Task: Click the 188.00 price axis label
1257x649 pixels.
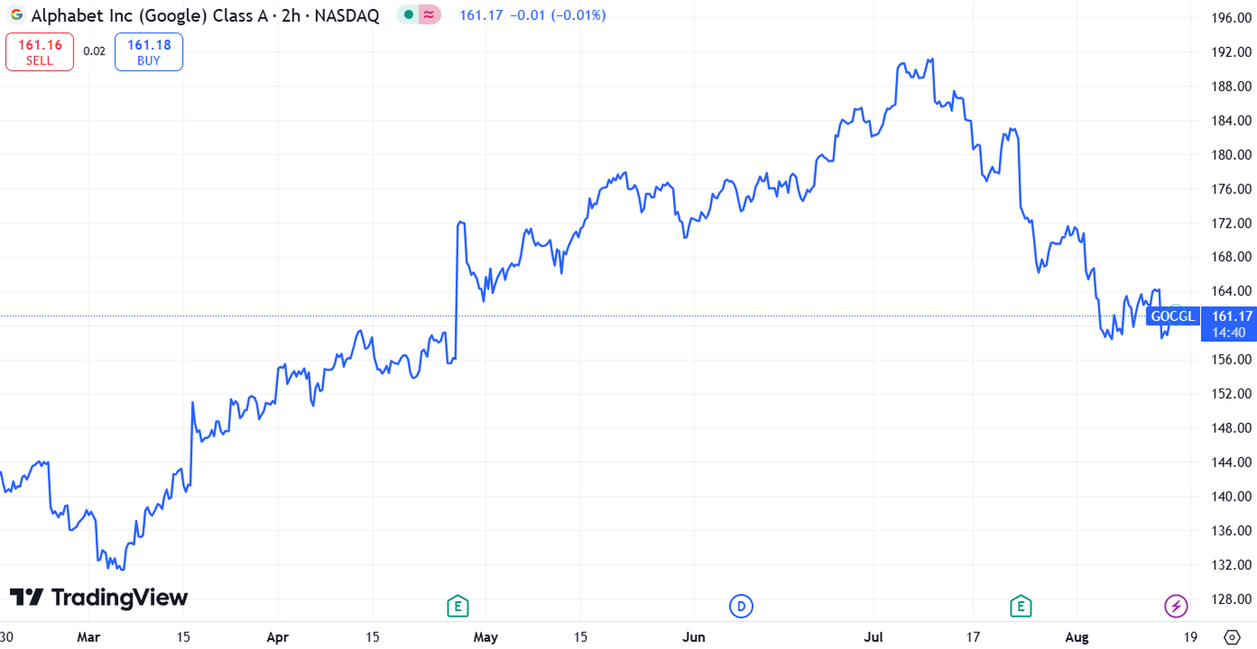Action: click(1231, 86)
